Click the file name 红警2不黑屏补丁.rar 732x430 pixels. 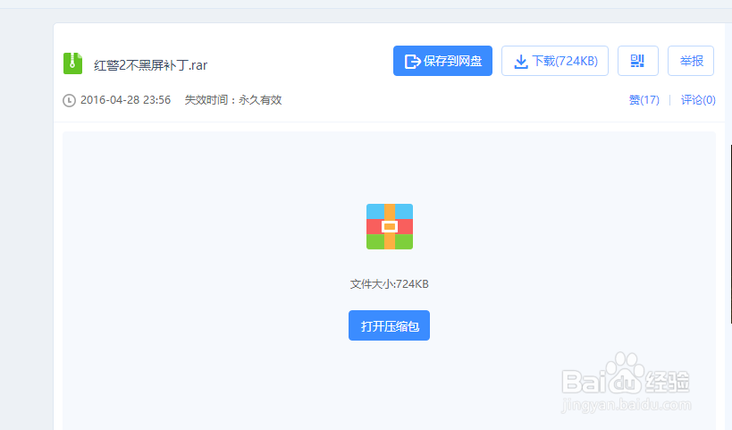(x=150, y=65)
